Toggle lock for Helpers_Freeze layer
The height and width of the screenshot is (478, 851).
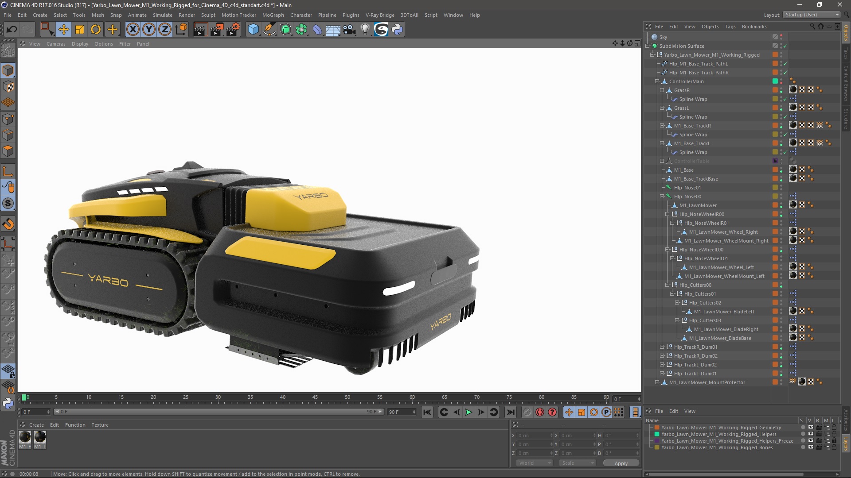click(x=834, y=441)
